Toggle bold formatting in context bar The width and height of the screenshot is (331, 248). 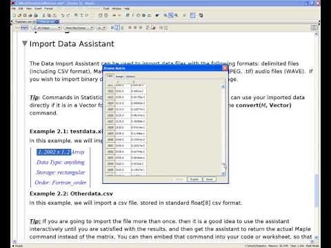click(x=112, y=28)
